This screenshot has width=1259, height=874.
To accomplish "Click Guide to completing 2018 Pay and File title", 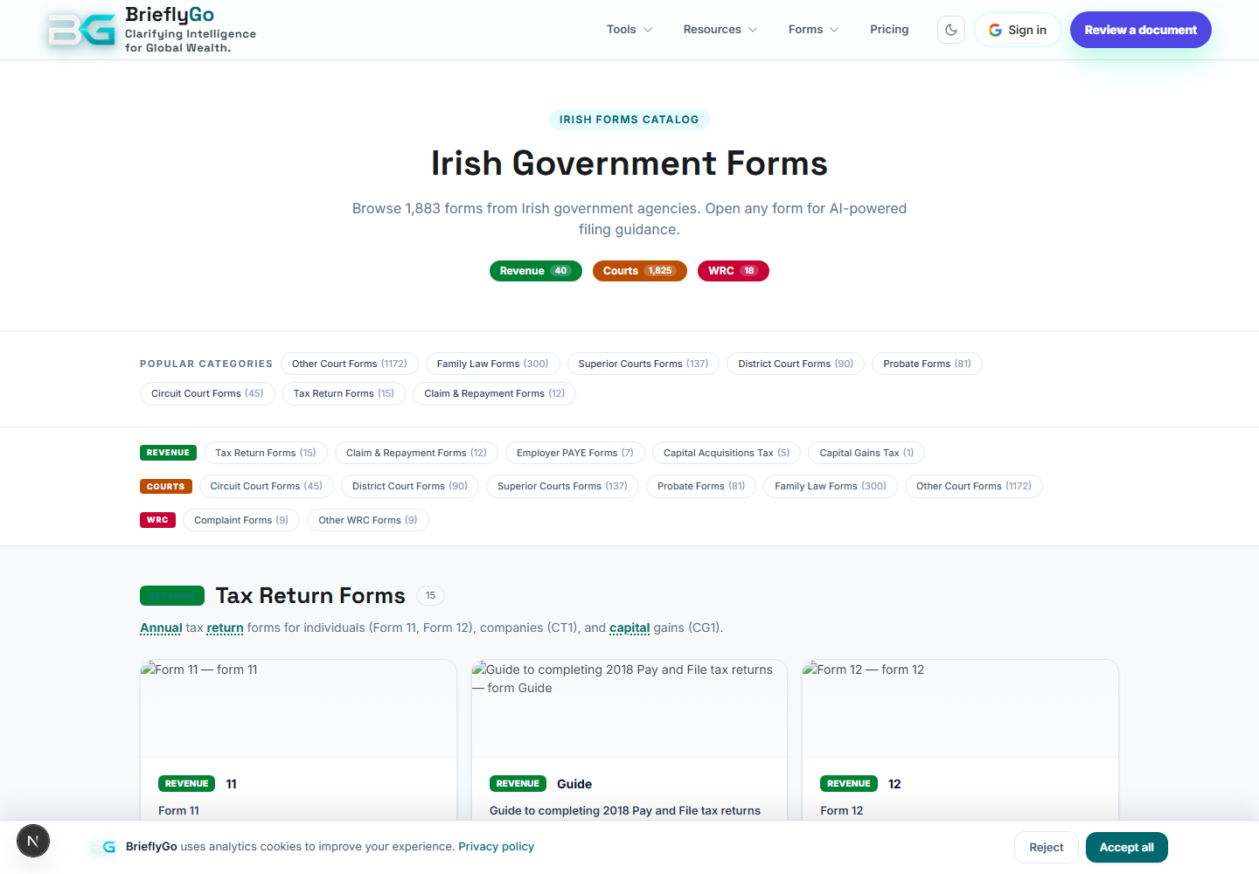I will pyautogui.click(x=625, y=810).
